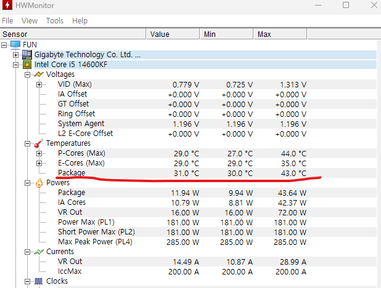Click the Value column header
381x288 pixels.
point(173,34)
